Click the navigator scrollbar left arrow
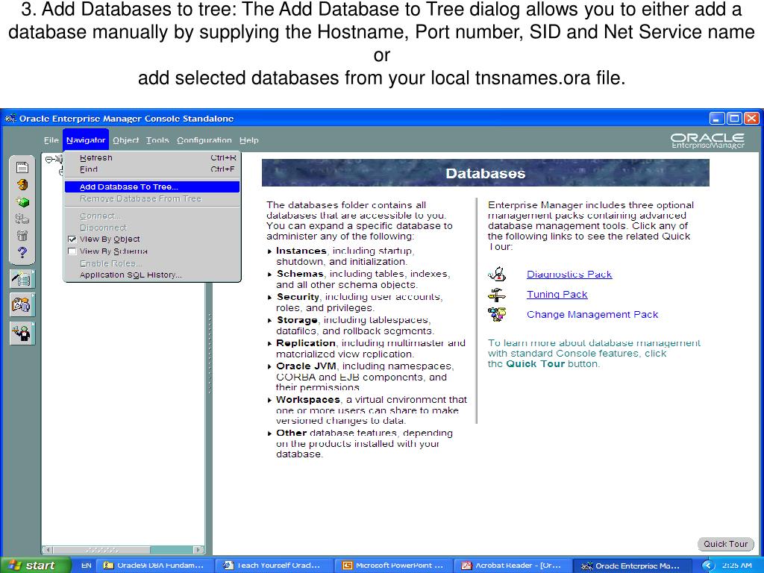764x573 pixels. point(48,550)
